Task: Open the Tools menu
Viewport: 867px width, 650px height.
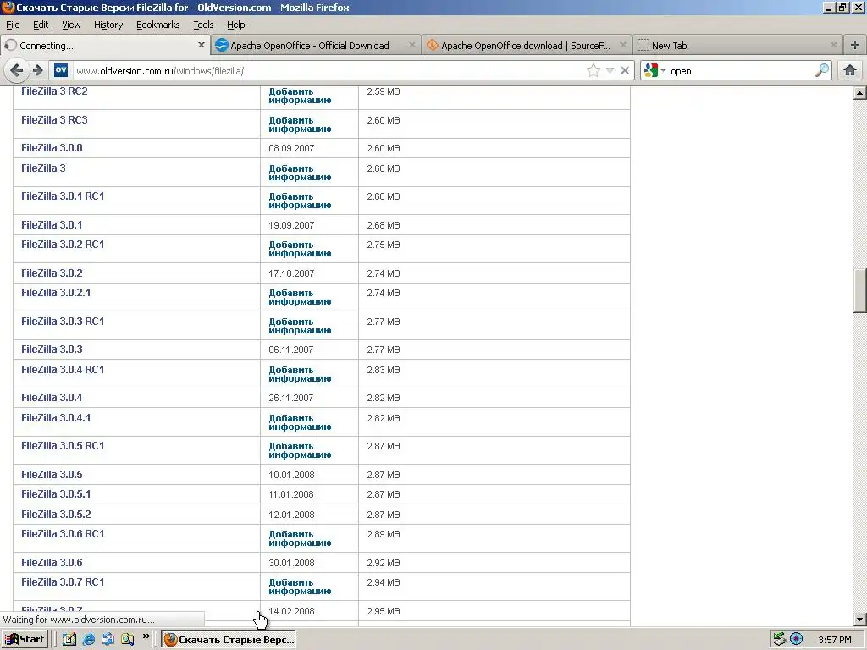Action: click(203, 25)
